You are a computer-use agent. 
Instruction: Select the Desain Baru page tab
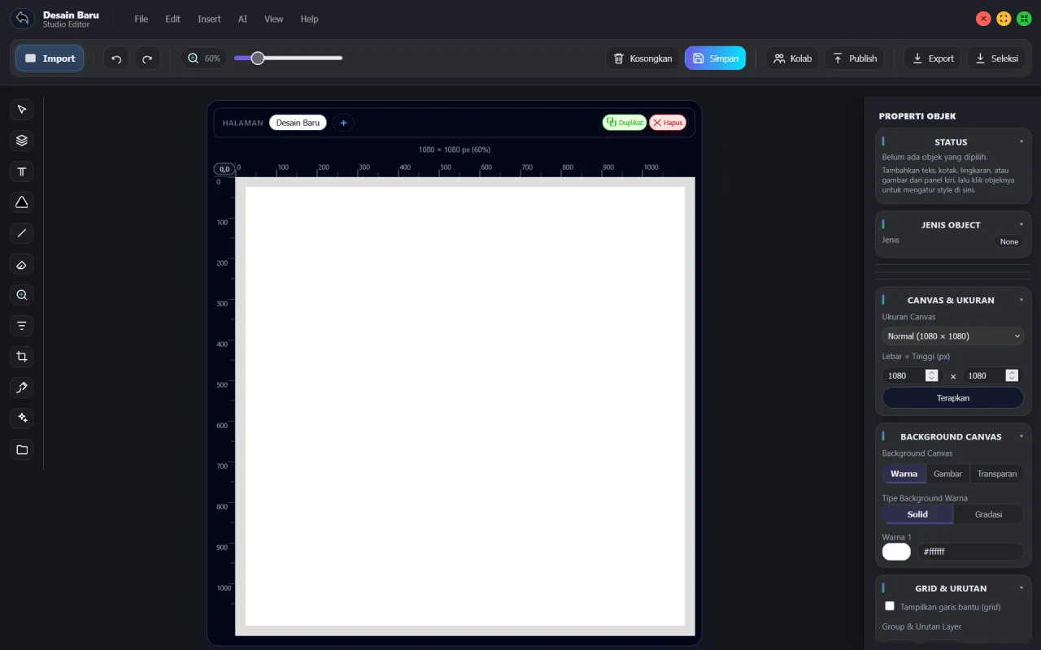coord(298,123)
